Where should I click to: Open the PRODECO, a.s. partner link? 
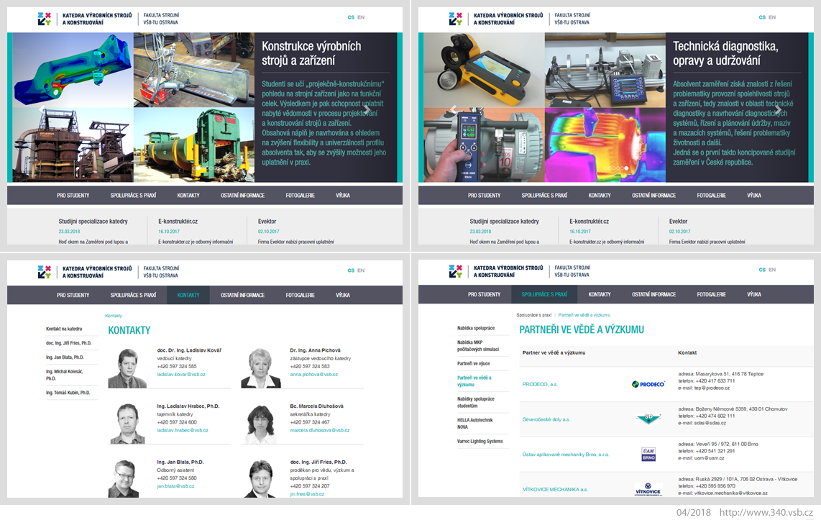point(540,384)
